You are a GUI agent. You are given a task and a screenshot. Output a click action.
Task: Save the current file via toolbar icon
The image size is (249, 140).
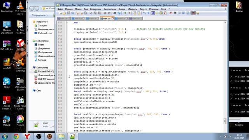[68, 13]
